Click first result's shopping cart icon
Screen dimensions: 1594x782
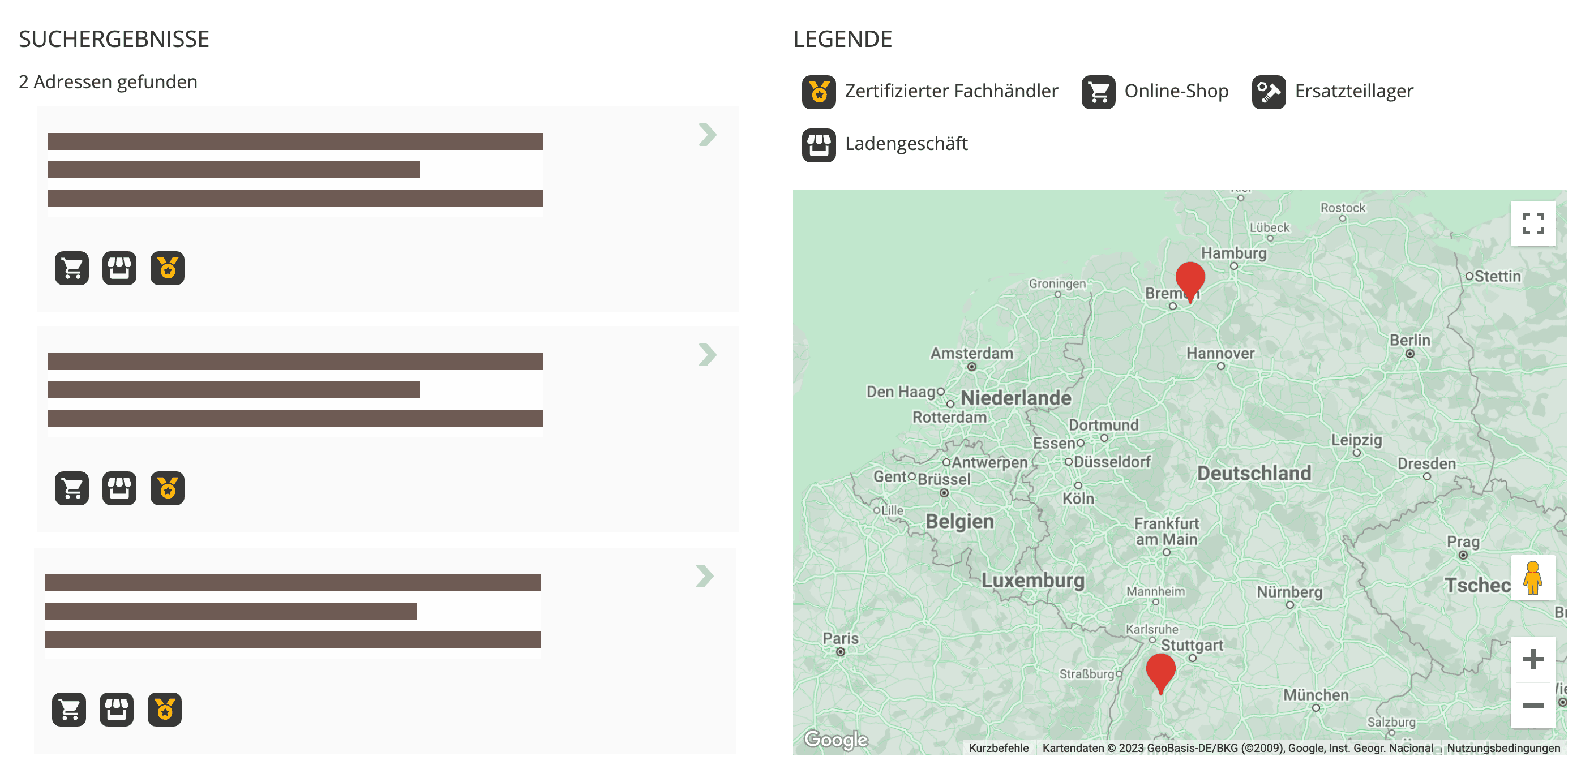coord(72,268)
